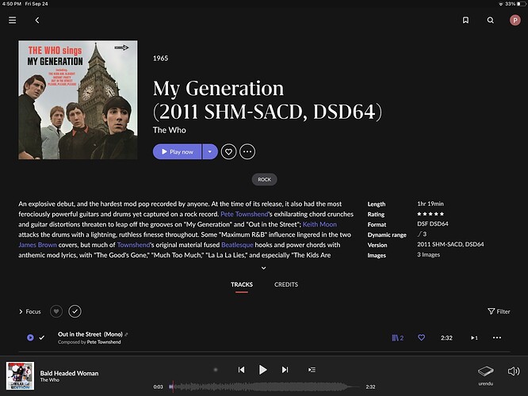This screenshot has height=396, width=528.
Task: Open the play queue icon
Action: tap(312, 370)
